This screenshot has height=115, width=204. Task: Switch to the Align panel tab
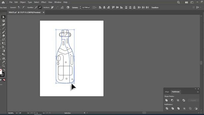pos(167,92)
